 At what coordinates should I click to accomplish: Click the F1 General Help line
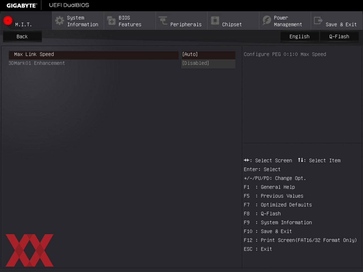click(x=269, y=187)
